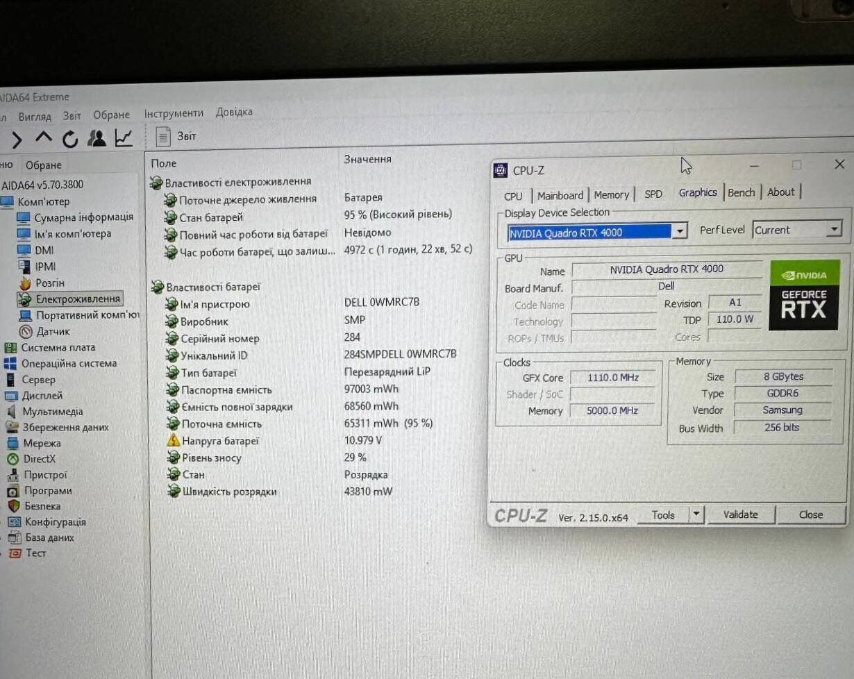Select the Датчик sensor tree item
854x679 pixels.
coord(53,331)
